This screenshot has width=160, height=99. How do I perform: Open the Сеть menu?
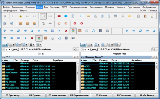(x=39, y=7)
